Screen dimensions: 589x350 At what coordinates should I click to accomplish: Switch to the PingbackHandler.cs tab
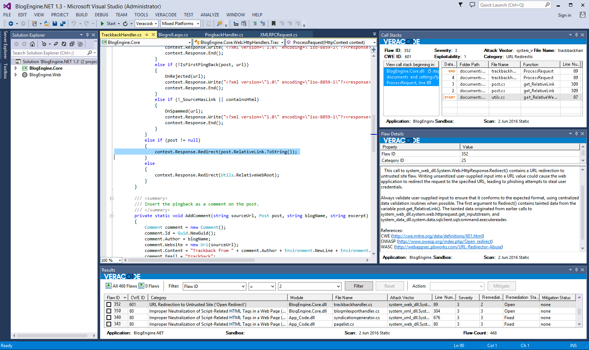224,35
